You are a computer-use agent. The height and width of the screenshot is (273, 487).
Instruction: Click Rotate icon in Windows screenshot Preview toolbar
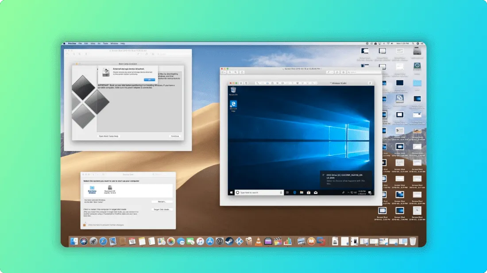coord(337,72)
